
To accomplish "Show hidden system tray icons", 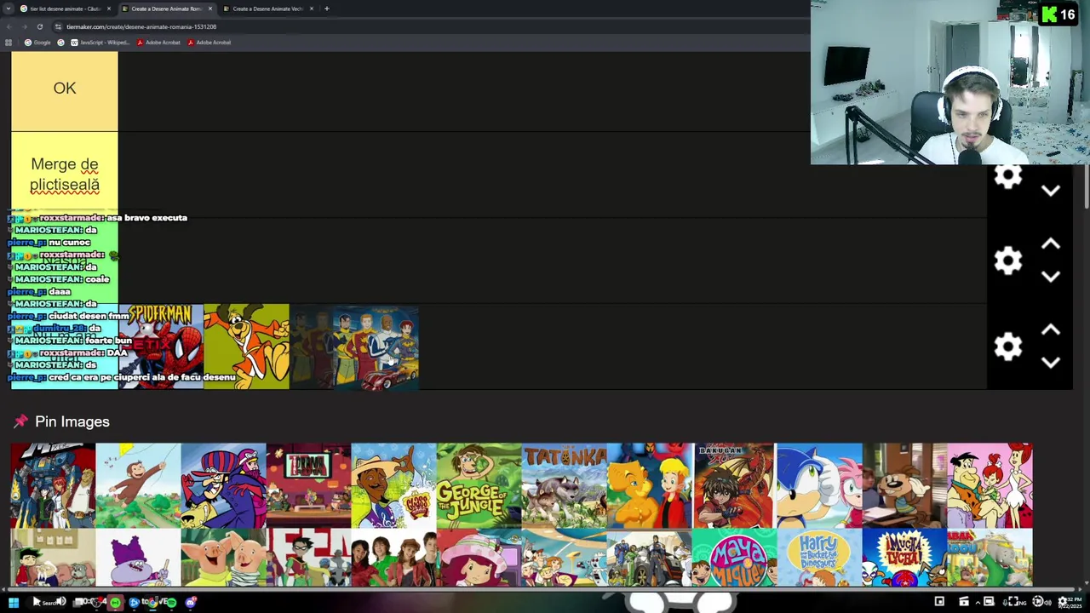I will (978, 602).
